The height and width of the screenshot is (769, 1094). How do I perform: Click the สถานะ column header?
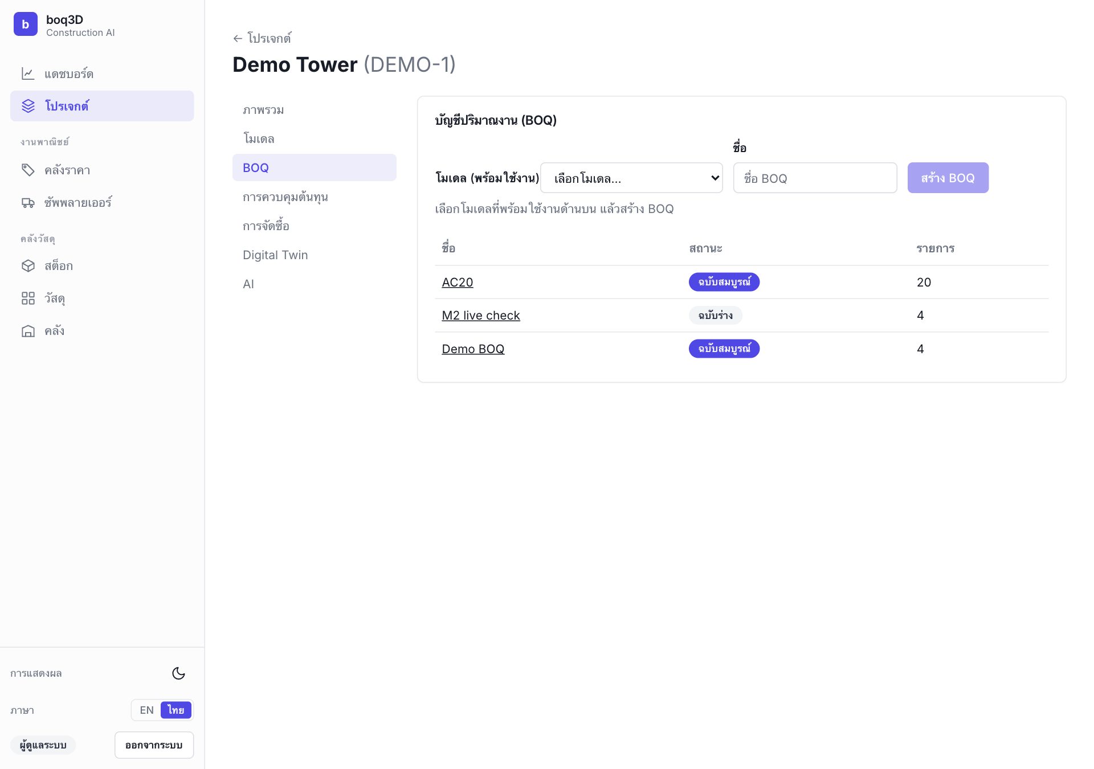coord(705,248)
